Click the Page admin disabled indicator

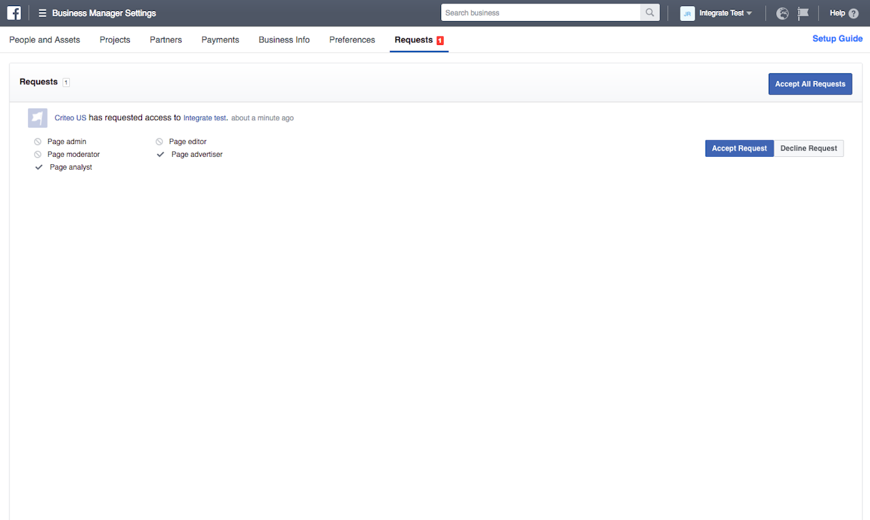click(x=37, y=142)
